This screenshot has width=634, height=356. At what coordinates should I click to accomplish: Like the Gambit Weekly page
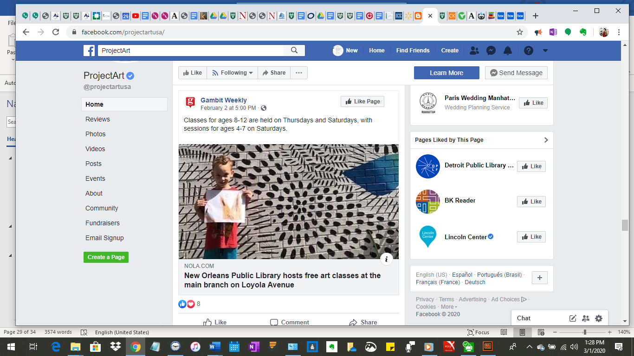362,102
